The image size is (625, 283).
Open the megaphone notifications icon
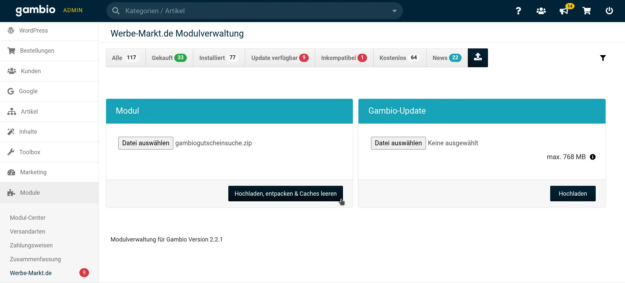pos(564,11)
